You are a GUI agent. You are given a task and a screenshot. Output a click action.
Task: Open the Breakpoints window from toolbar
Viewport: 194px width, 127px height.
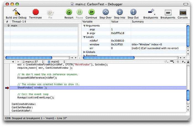pyautogui.click(x=168, y=12)
